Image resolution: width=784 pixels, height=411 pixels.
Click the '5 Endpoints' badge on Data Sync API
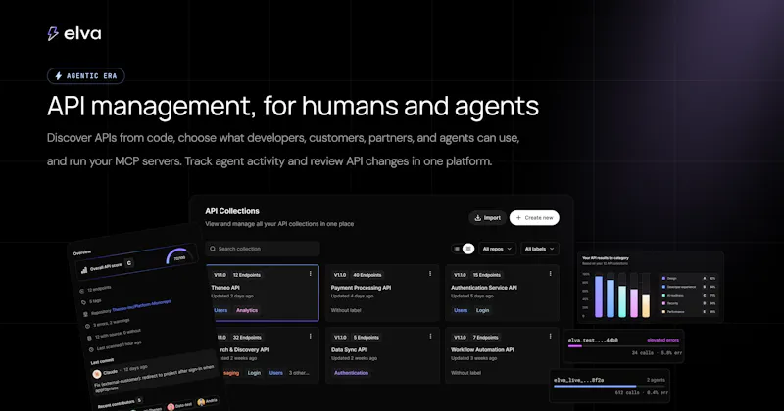pyautogui.click(x=366, y=338)
